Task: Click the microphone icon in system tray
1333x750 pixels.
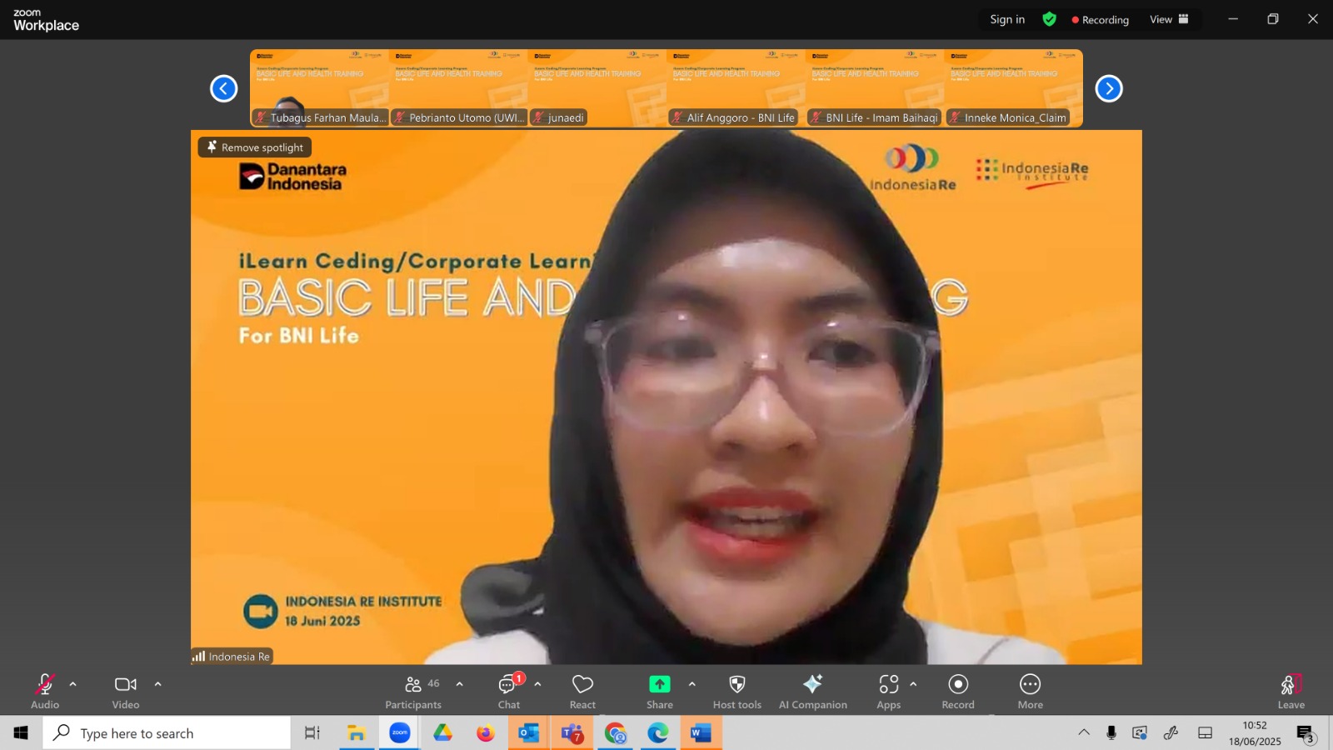Action: pos(1111,732)
